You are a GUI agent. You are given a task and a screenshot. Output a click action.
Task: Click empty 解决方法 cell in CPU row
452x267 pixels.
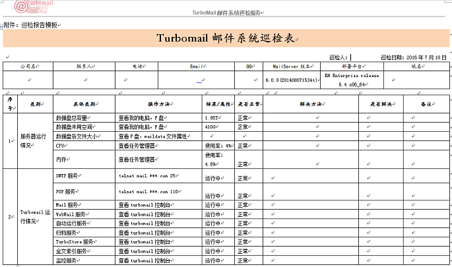[x=311, y=146]
